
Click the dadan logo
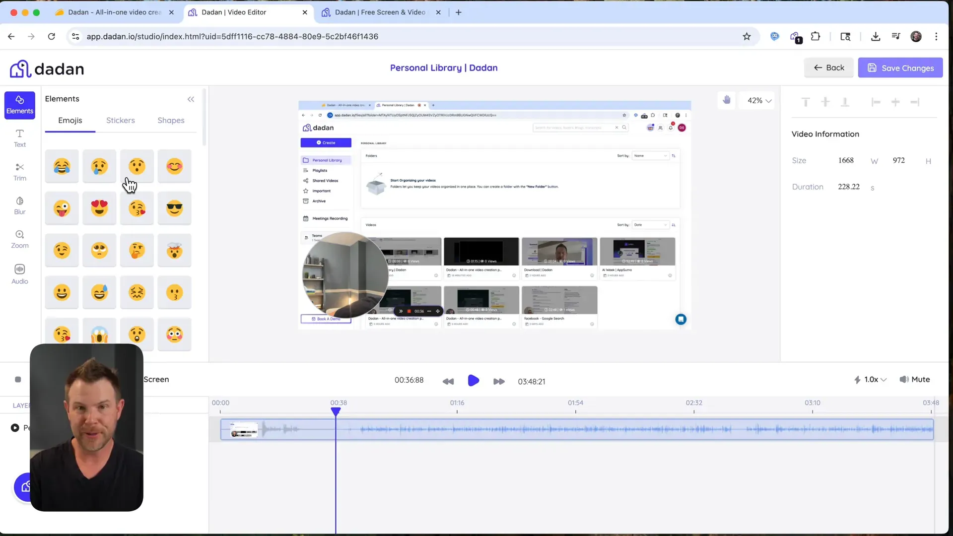[47, 69]
